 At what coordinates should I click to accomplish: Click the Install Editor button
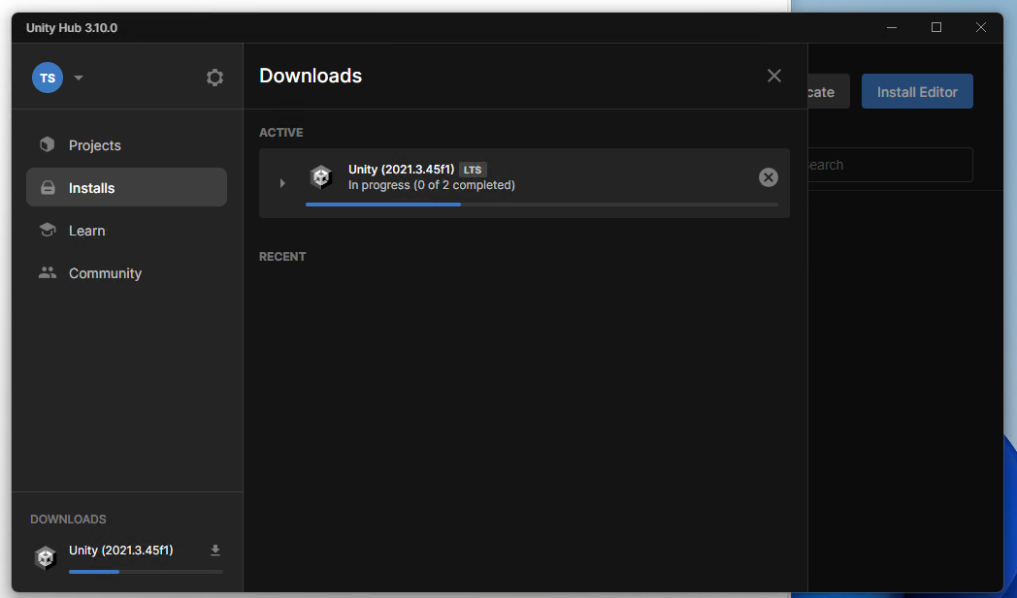pos(917,91)
